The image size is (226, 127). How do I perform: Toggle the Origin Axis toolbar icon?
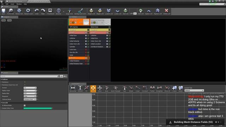click(69, 11)
